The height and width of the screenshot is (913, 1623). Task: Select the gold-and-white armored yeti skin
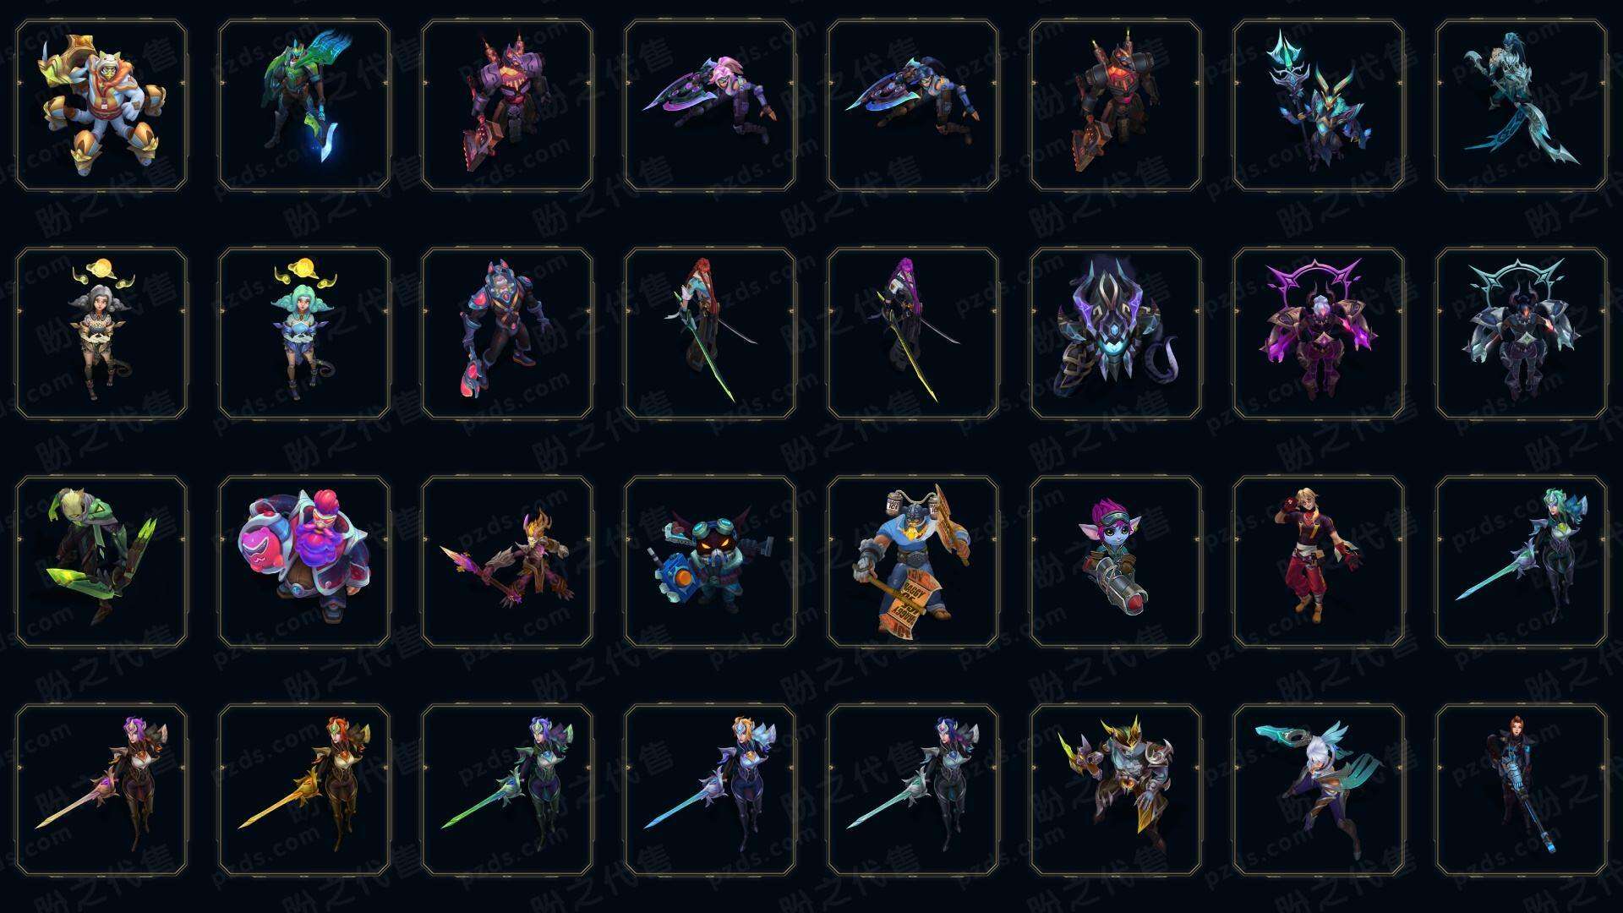[101, 106]
